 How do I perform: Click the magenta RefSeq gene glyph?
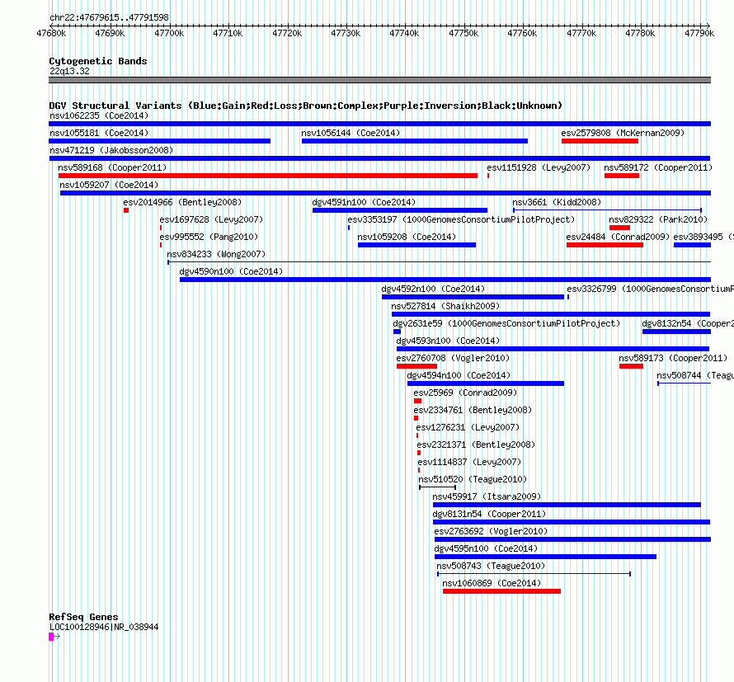coord(54,637)
